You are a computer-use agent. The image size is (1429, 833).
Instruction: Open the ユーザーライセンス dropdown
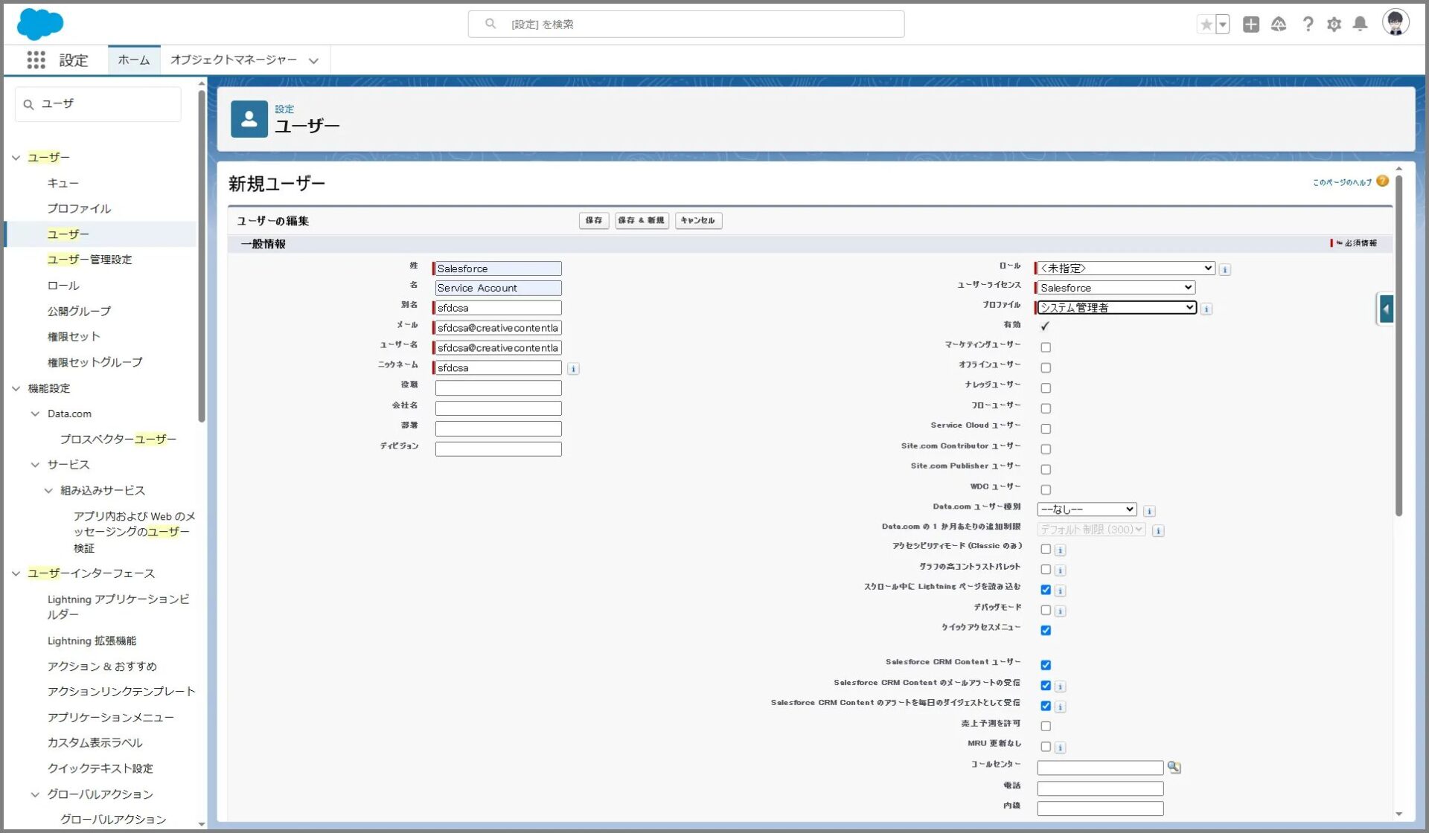(x=1116, y=287)
